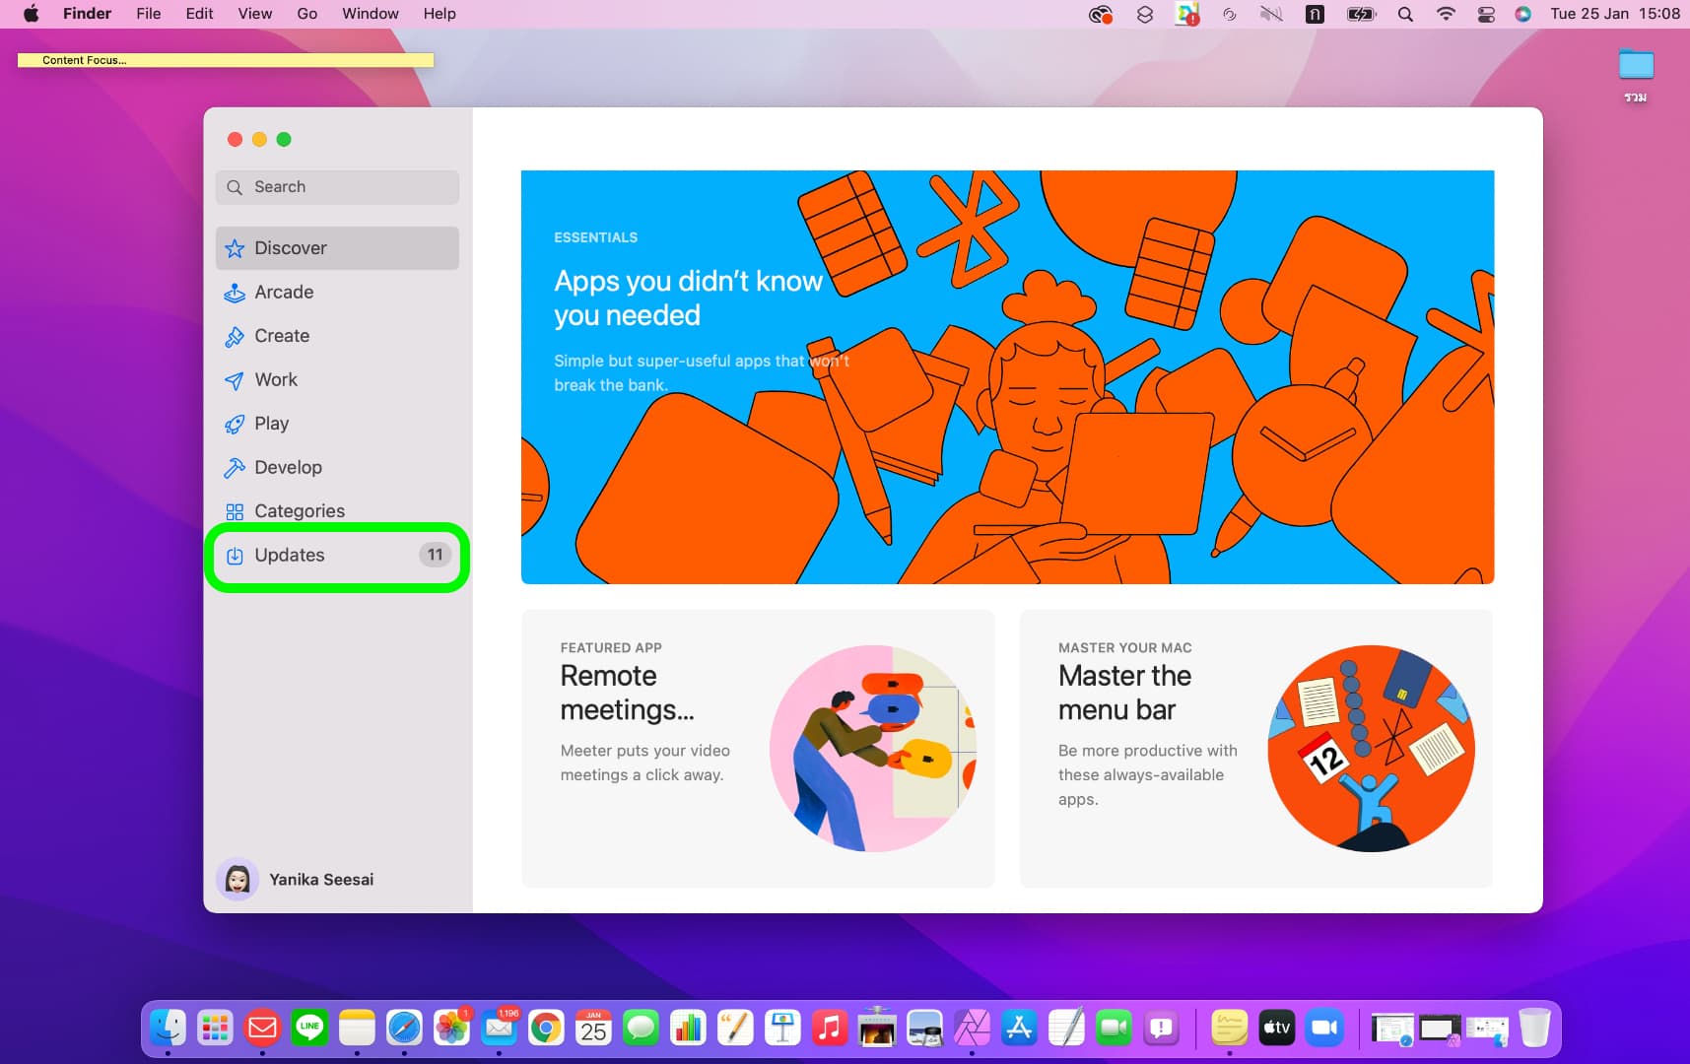Open the Go menu

coord(307,14)
